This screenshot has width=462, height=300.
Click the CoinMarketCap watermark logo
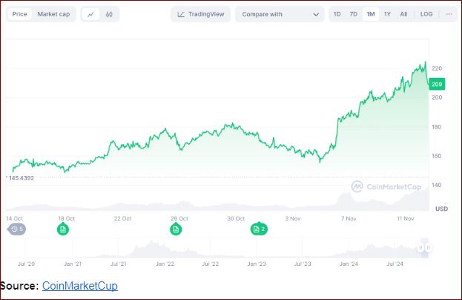(386, 186)
